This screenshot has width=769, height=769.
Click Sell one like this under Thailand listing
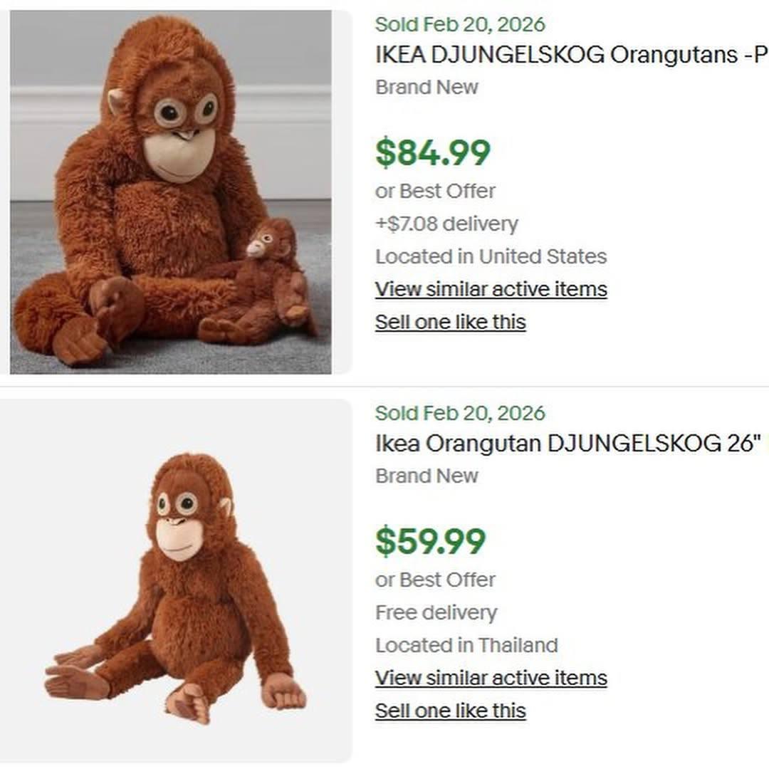point(451,711)
